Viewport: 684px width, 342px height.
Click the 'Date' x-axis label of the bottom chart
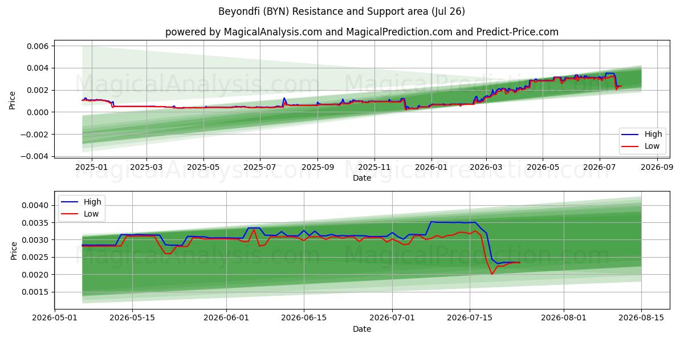pos(362,329)
